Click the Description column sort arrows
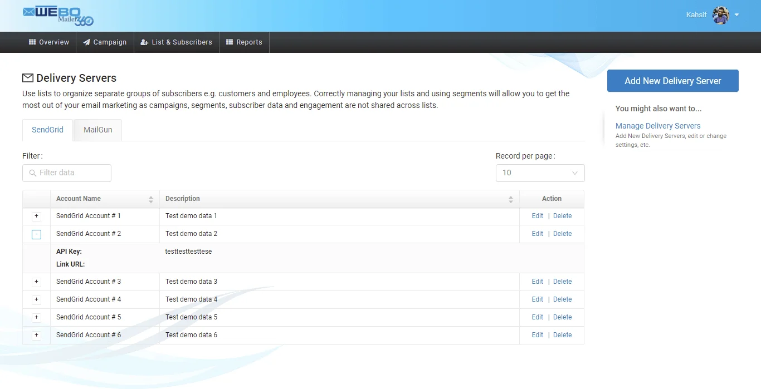 (511, 199)
